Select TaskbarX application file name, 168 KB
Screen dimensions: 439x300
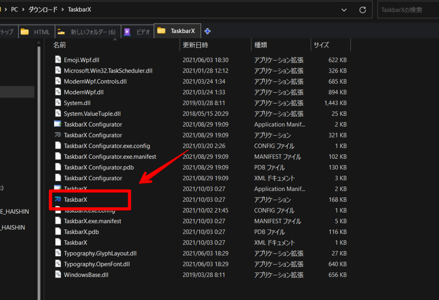coord(75,200)
